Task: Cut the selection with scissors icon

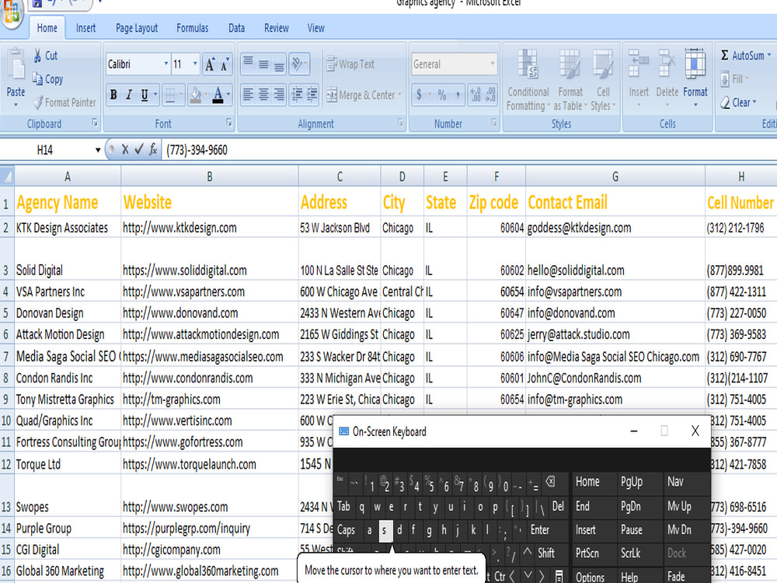Action: 45,55
